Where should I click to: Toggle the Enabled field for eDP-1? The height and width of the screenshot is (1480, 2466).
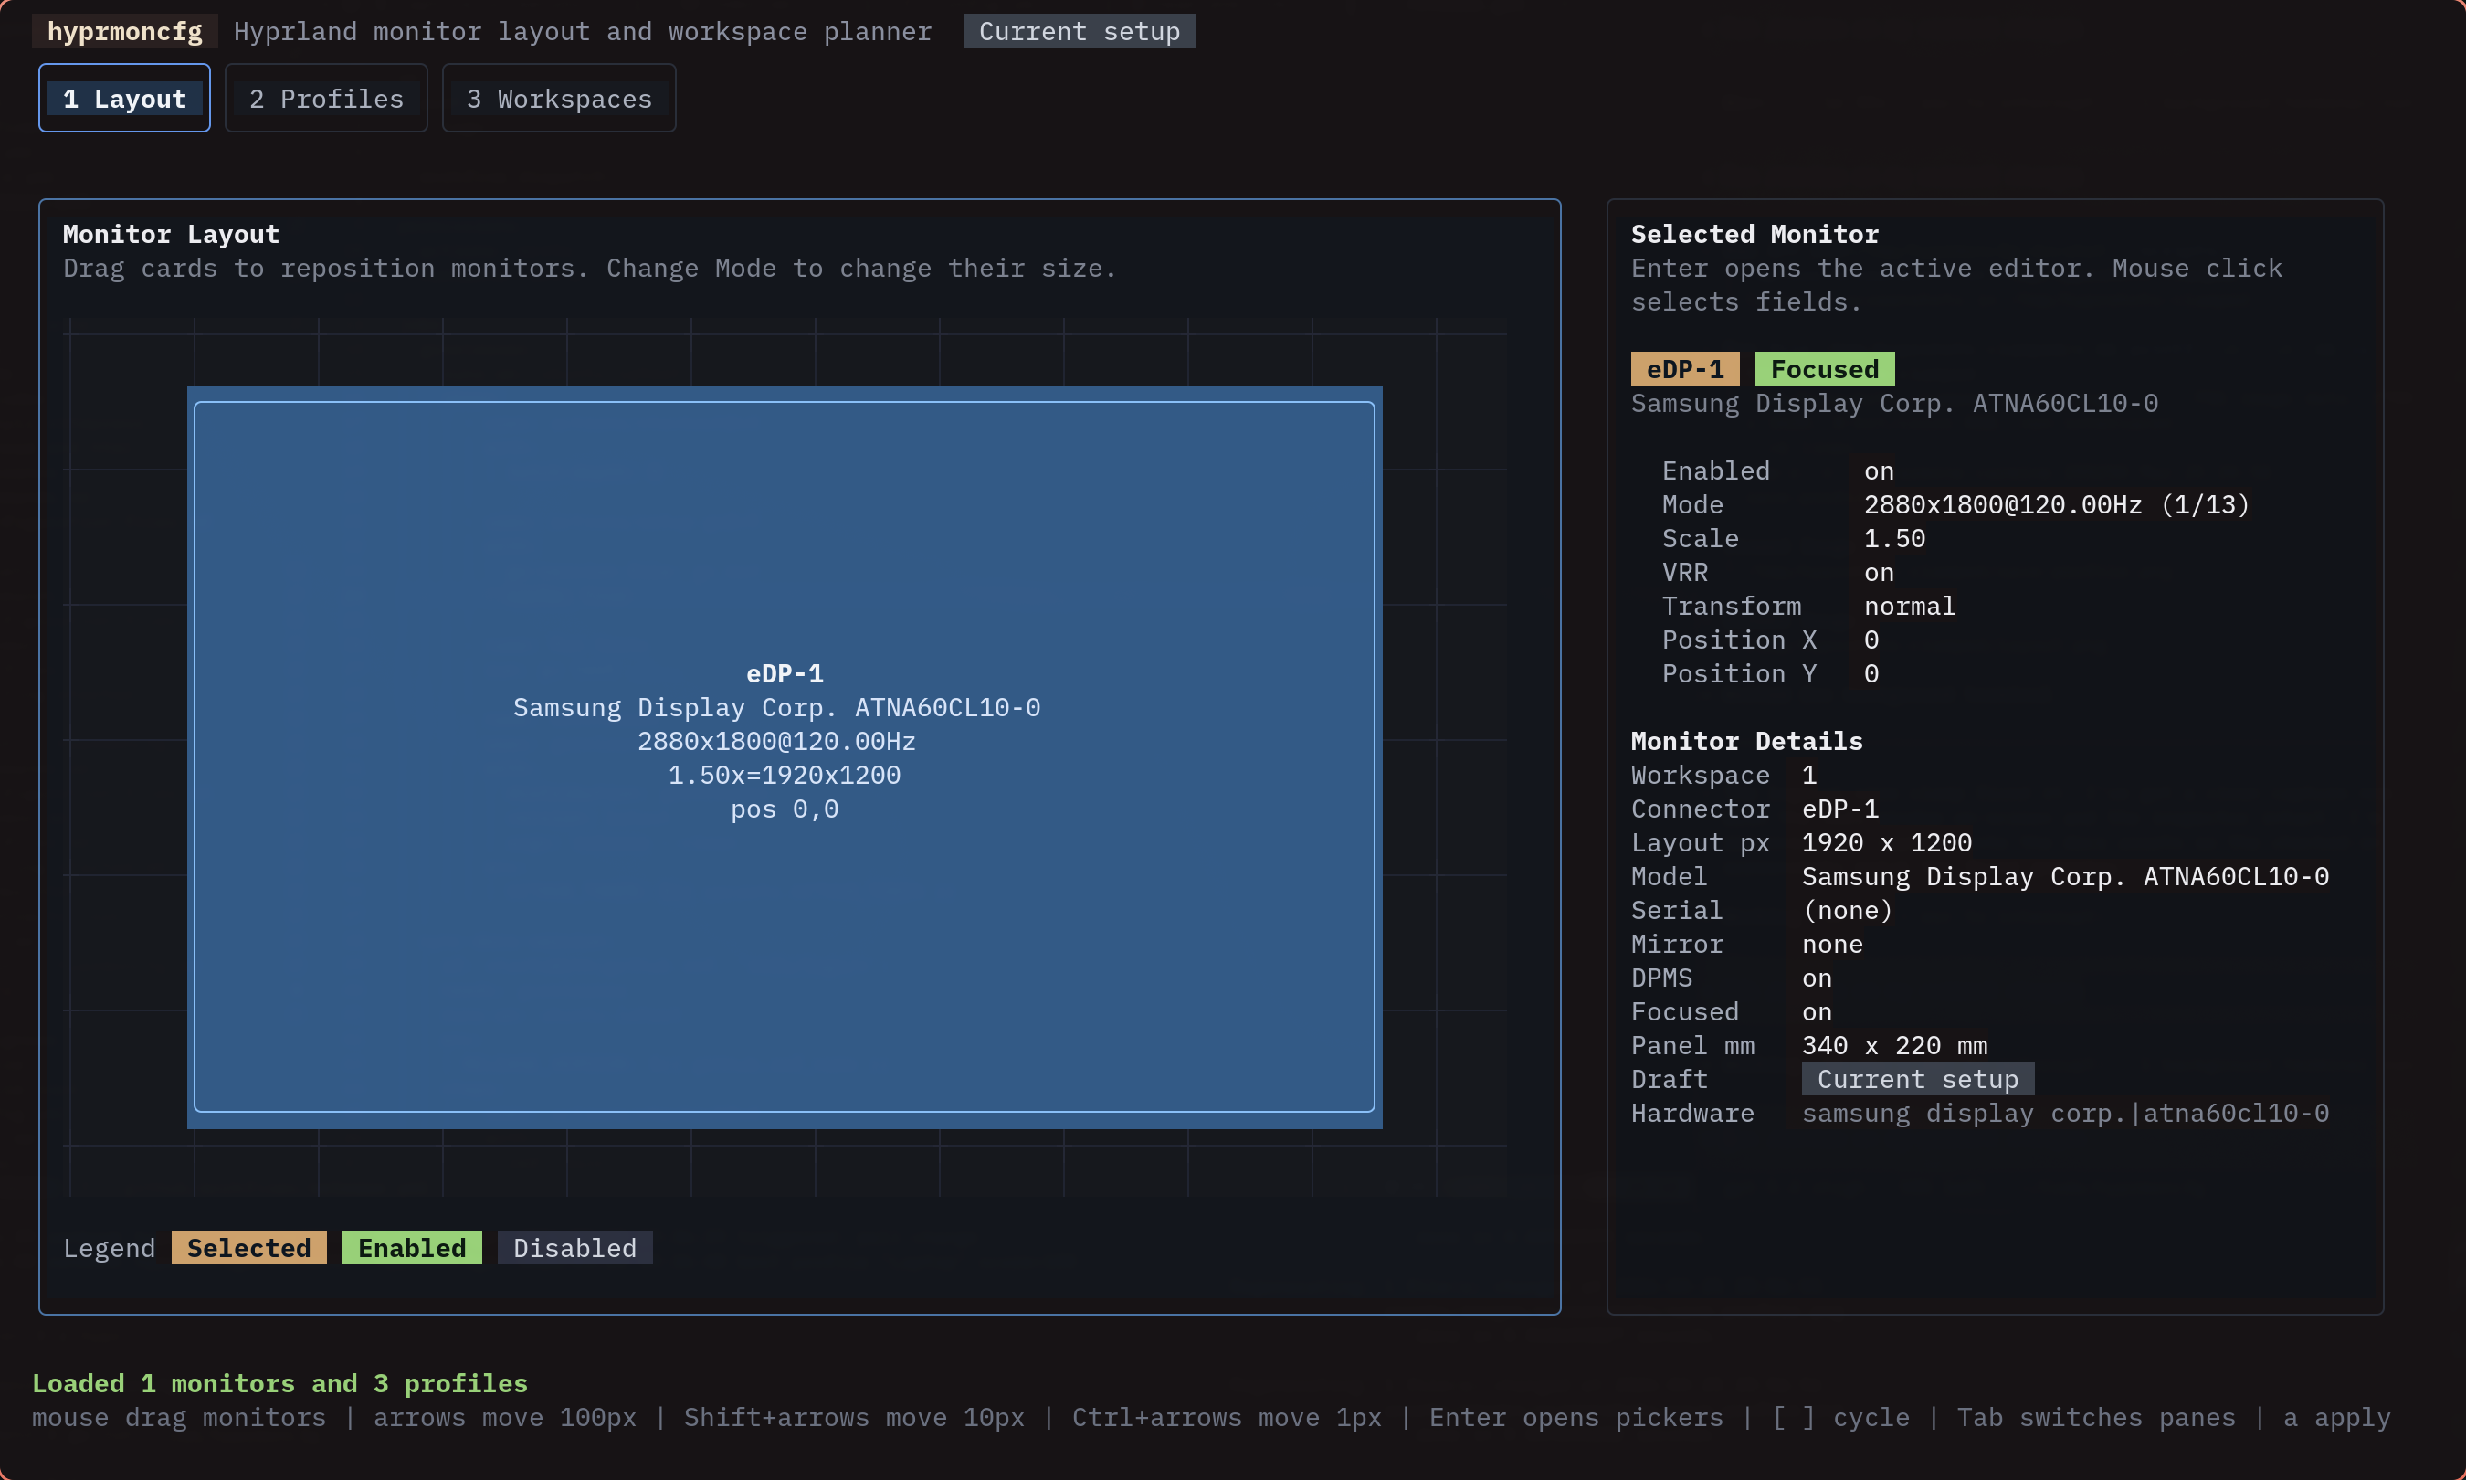[x=1876, y=470]
